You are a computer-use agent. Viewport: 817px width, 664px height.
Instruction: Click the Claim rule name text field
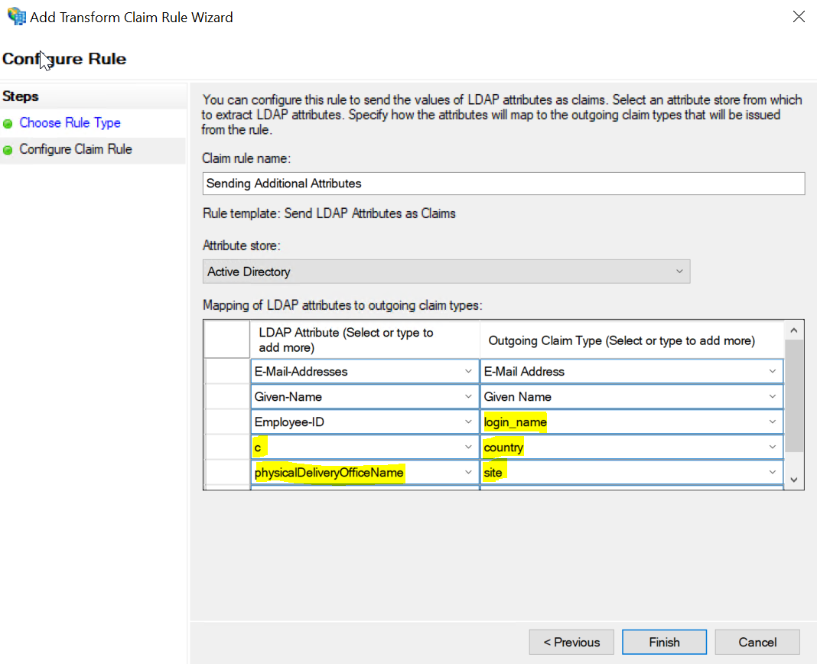(503, 184)
